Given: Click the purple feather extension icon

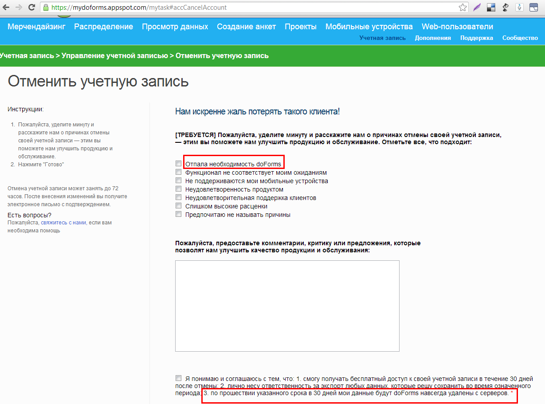Looking at the screenshot, I should tap(477, 8).
